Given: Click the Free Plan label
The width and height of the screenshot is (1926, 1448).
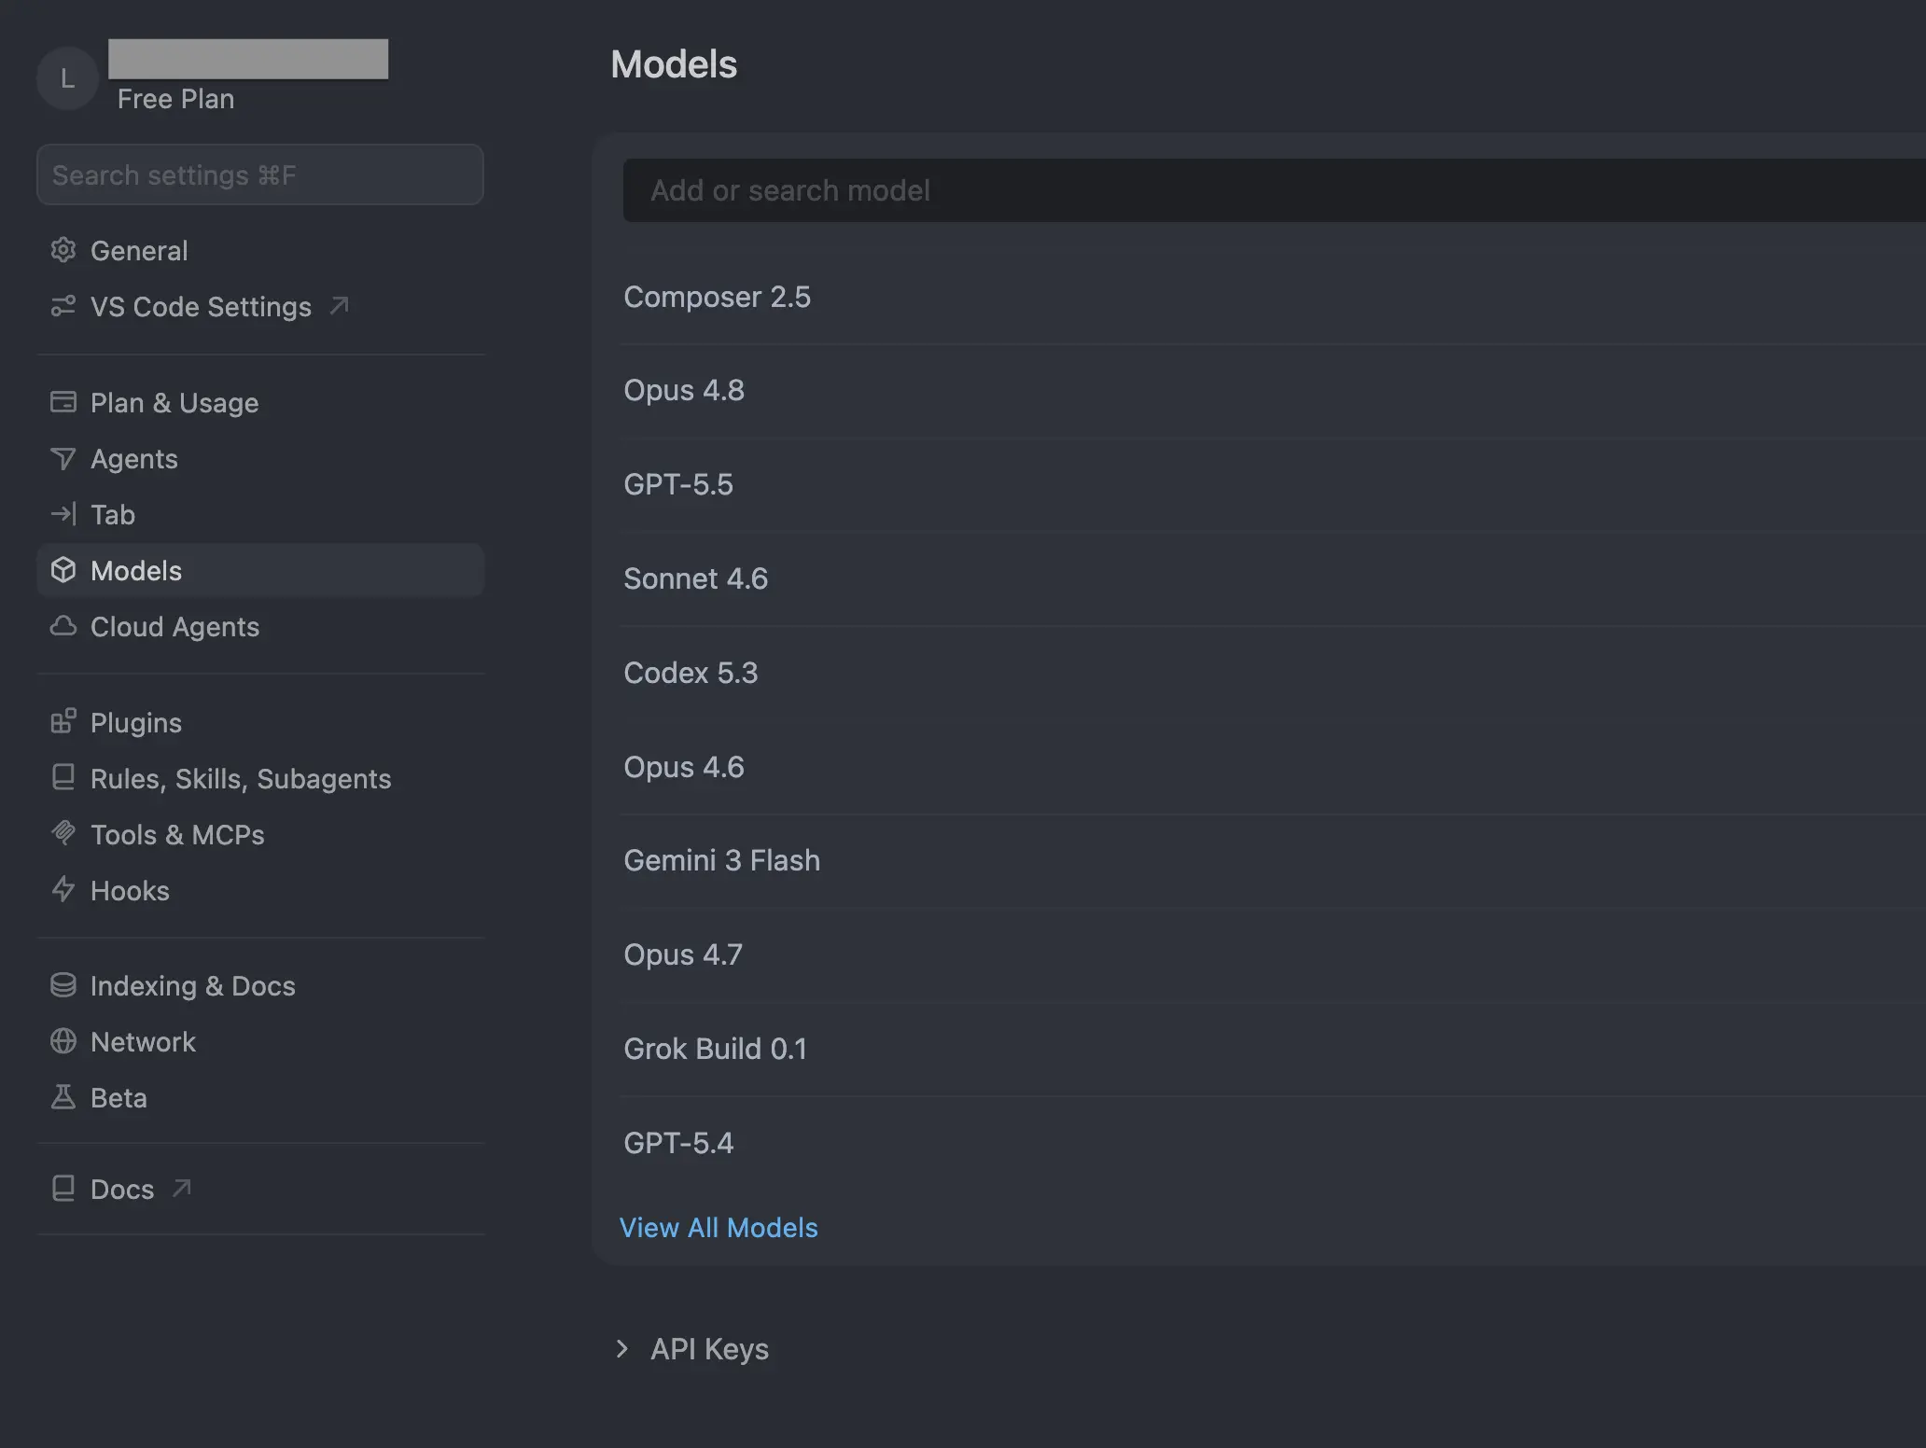Looking at the screenshot, I should click(x=175, y=99).
